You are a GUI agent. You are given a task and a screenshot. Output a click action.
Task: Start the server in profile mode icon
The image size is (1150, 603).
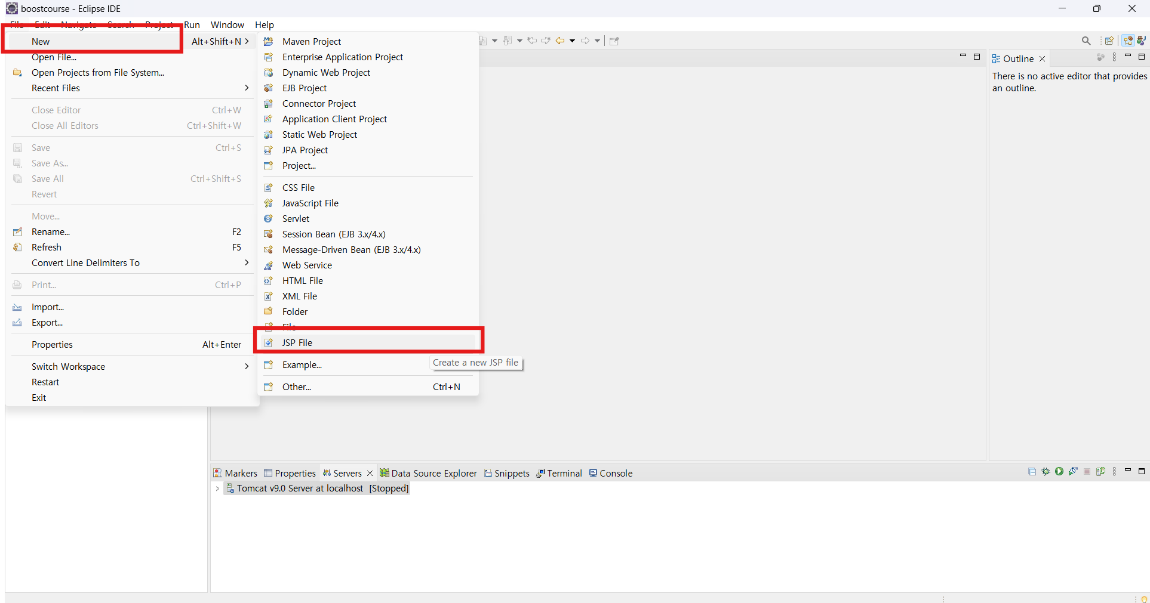click(1073, 472)
